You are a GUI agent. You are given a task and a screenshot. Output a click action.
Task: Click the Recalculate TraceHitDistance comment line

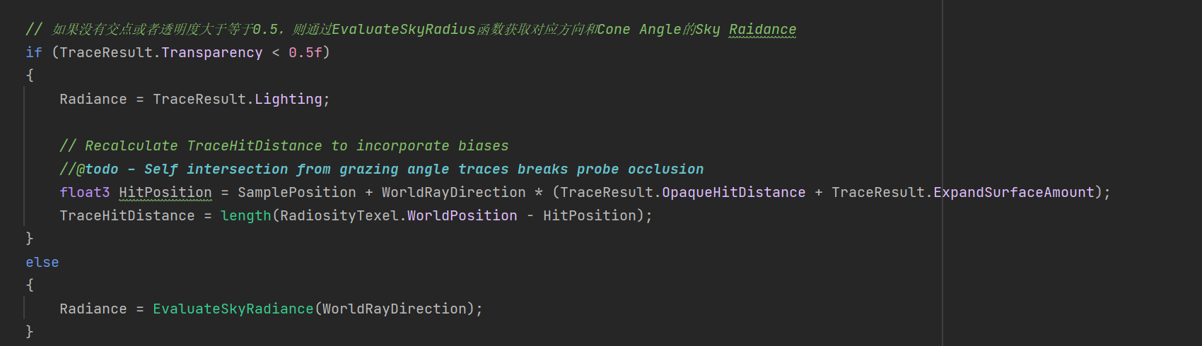[x=284, y=145]
